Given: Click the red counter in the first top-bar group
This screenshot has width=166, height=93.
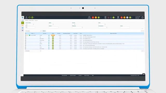Looking at the screenshot, I should pyautogui.click(x=93, y=18).
